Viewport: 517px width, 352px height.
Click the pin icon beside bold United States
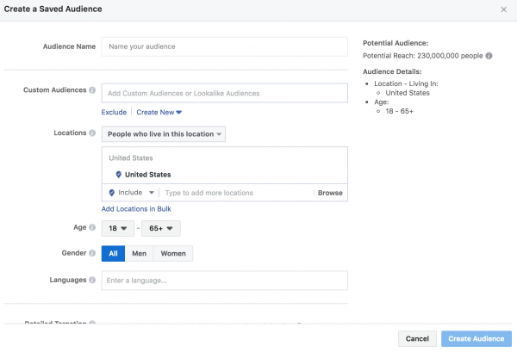(118, 175)
